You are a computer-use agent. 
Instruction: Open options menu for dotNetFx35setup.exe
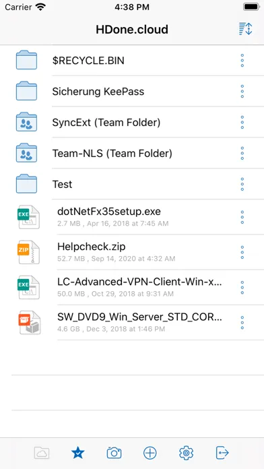point(242,217)
